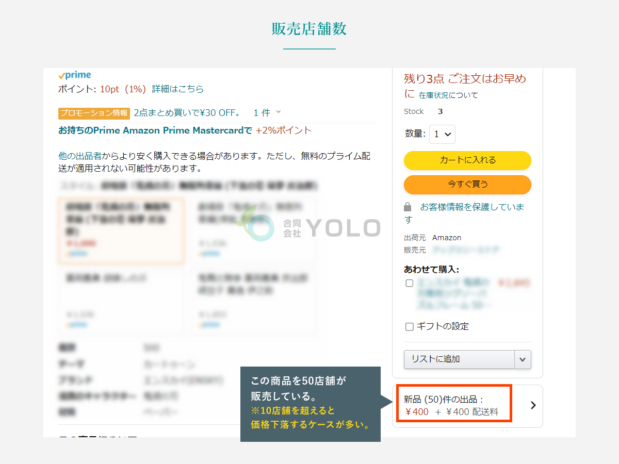Click the Prime logo badge
Image resolution: width=619 pixels, height=464 pixels.
[75, 75]
